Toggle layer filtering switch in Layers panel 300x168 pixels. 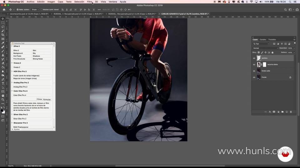[295, 43]
